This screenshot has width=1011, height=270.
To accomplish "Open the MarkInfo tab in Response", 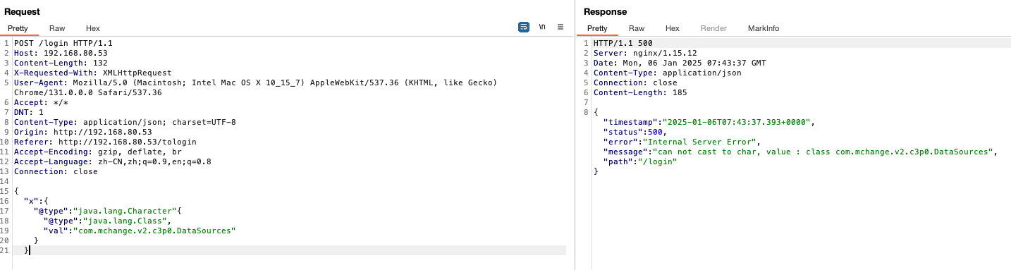I will 764,28.
